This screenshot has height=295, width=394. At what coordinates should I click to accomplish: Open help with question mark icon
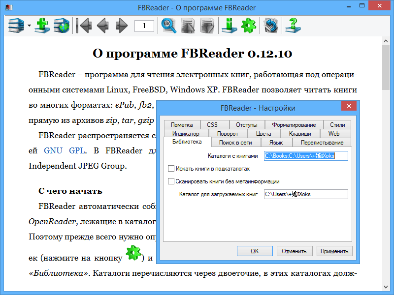(293, 26)
